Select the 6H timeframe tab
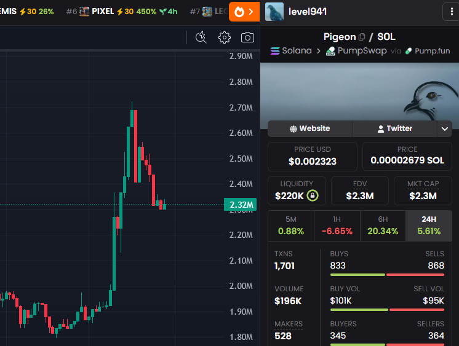Viewport: 459px width, 346px height. [383, 226]
